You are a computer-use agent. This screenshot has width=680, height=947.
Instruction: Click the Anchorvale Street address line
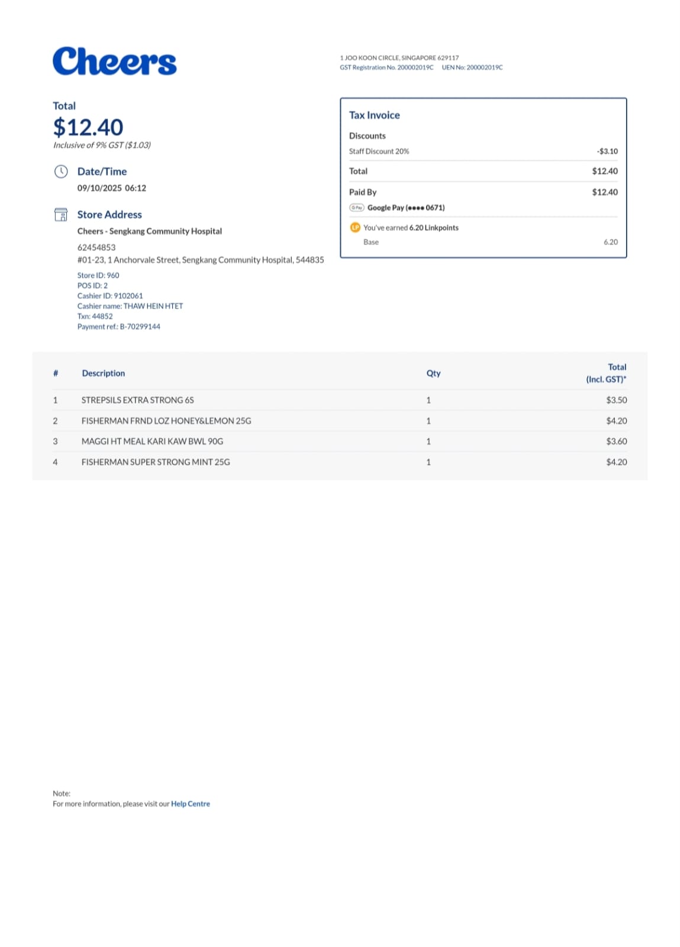(201, 260)
